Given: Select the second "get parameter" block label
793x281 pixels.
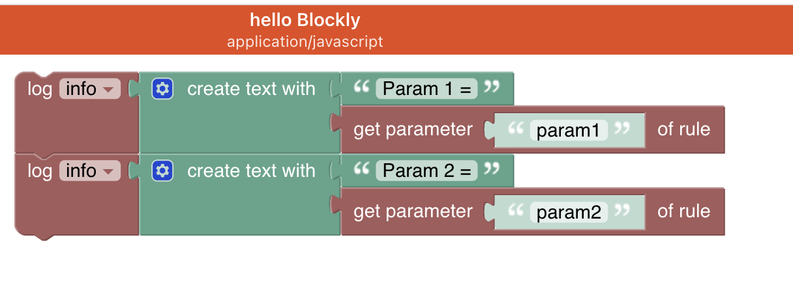Looking at the screenshot, I should pos(413,211).
